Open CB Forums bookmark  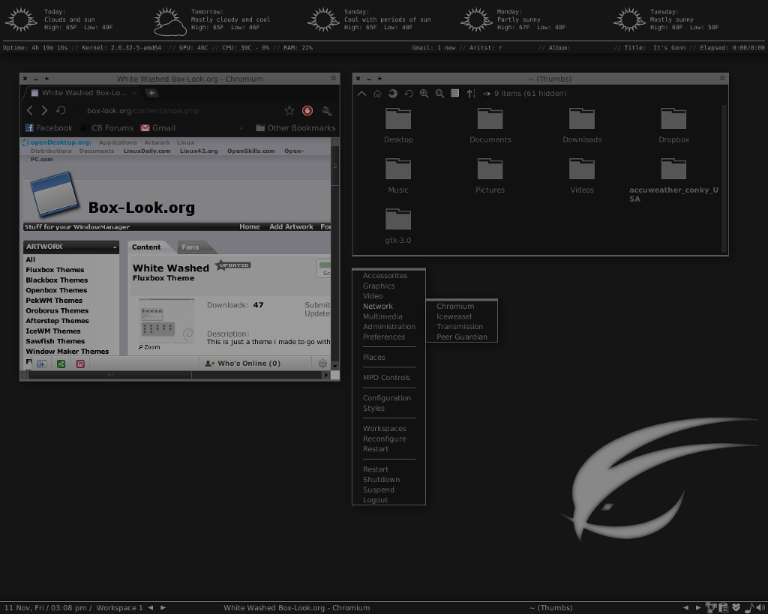(x=106, y=127)
